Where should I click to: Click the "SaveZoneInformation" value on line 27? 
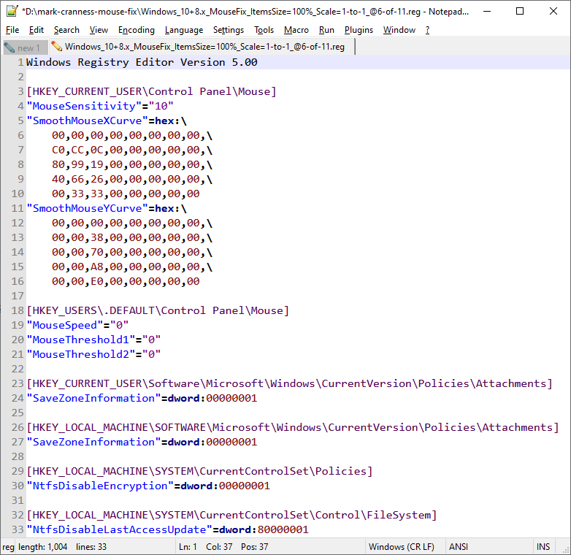point(142,442)
